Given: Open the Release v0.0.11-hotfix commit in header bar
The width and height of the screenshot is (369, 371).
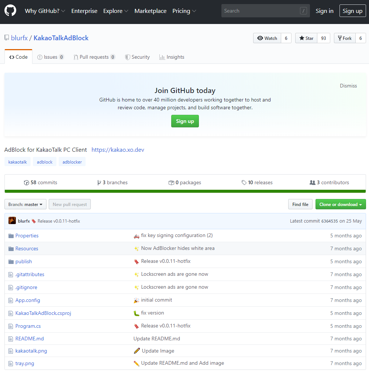Looking at the screenshot, I should pyautogui.click(x=59, y=221).
